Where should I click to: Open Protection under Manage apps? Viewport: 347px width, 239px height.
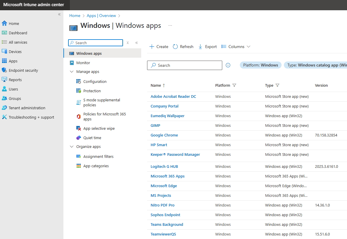92,91
